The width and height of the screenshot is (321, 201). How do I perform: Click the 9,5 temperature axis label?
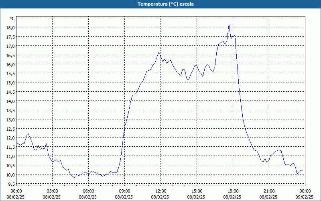(x=11, y=184)
